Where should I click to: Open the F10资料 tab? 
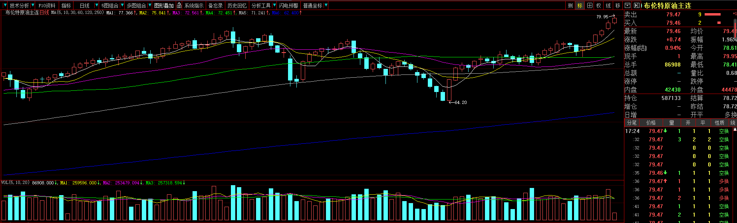tap(47, 6)
